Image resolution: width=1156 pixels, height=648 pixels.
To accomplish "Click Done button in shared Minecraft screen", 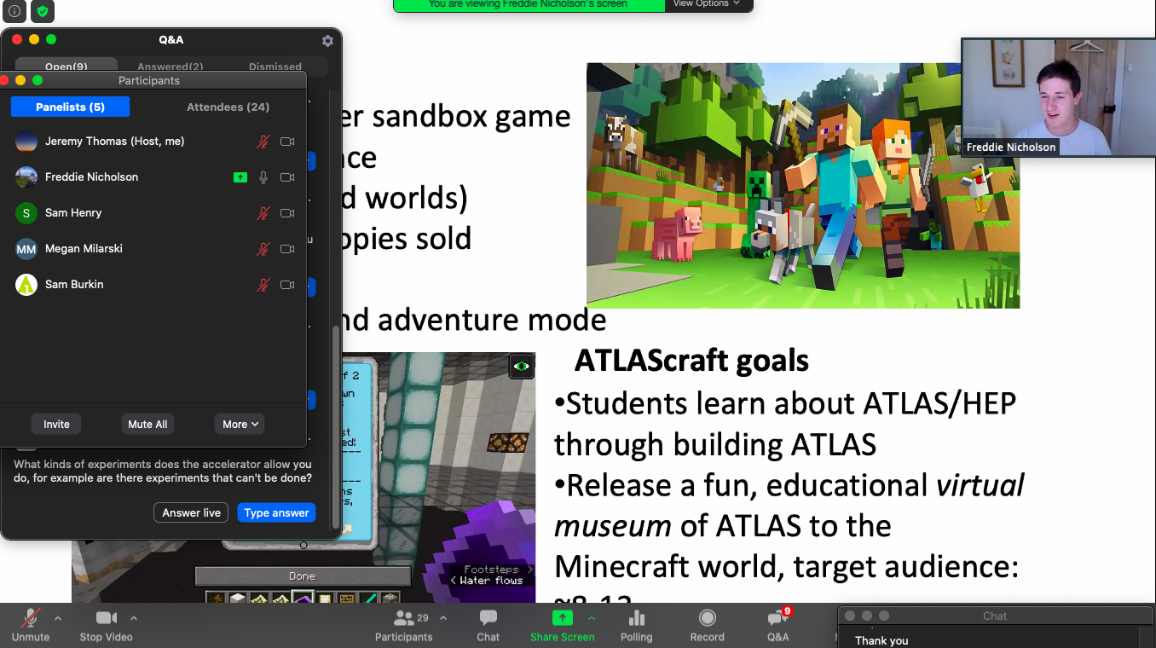I will click(x=302, y=576).
